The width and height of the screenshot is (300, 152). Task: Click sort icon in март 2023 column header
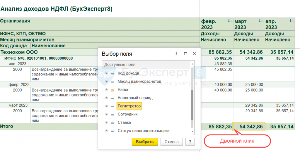(261, 21)
